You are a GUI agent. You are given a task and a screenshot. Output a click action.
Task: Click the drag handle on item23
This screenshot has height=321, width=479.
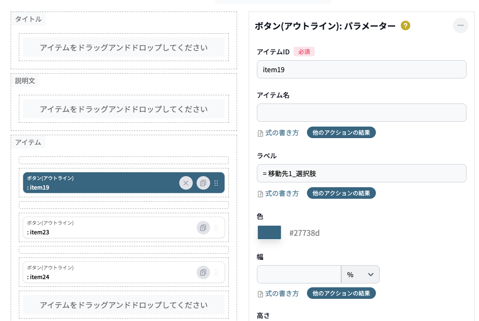coord(216,228)
